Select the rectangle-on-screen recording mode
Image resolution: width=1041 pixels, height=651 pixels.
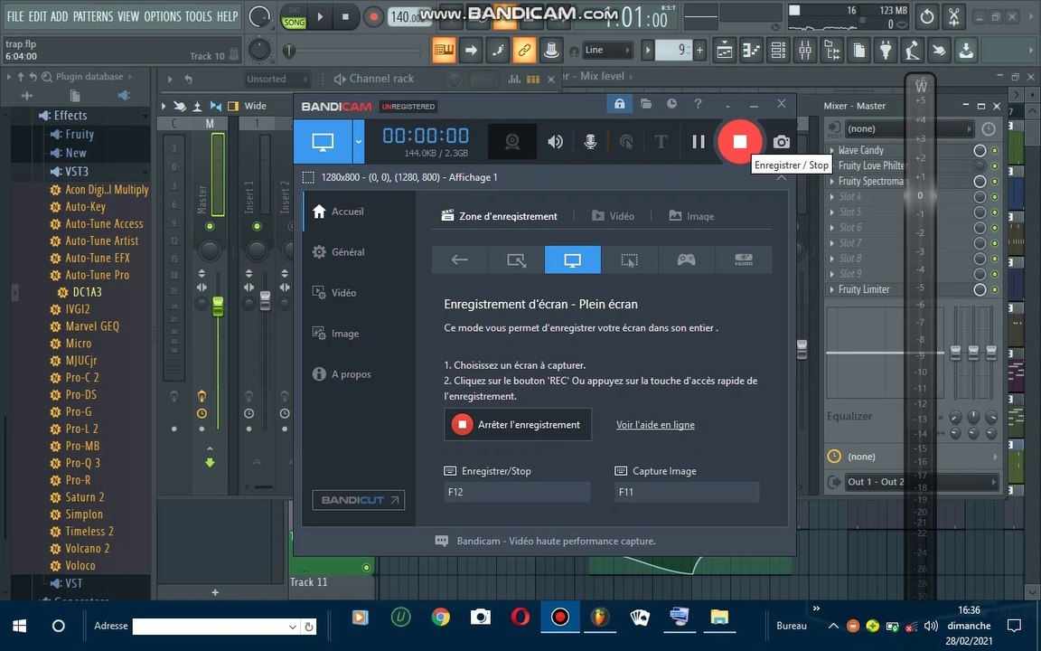click(x=516, y=259)
